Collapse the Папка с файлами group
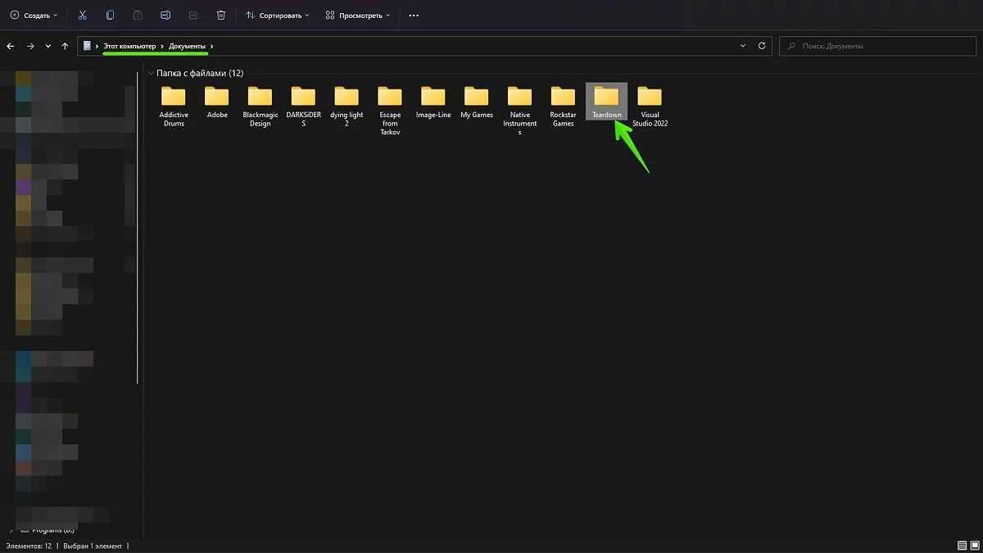This screenshot has height=553, width=983. click(x=151, y=74)
